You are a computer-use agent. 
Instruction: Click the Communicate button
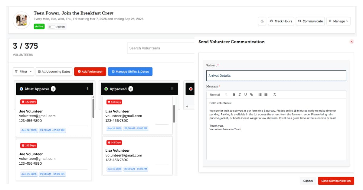click(x=310, y=21)
